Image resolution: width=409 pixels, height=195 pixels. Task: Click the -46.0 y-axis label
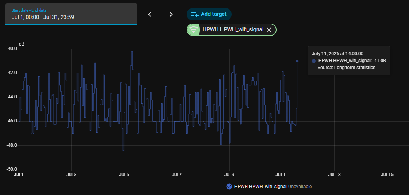(x=12, y=121)
